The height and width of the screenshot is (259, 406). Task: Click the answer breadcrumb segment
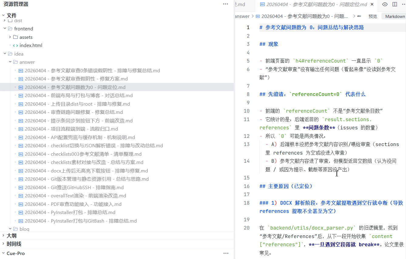[x=242, y=16]
